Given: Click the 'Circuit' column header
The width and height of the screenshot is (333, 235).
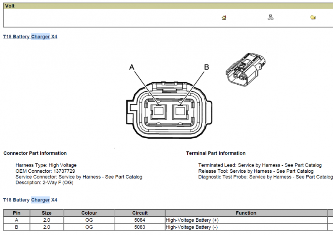Looking at the screenshot, I should (140, 213).
